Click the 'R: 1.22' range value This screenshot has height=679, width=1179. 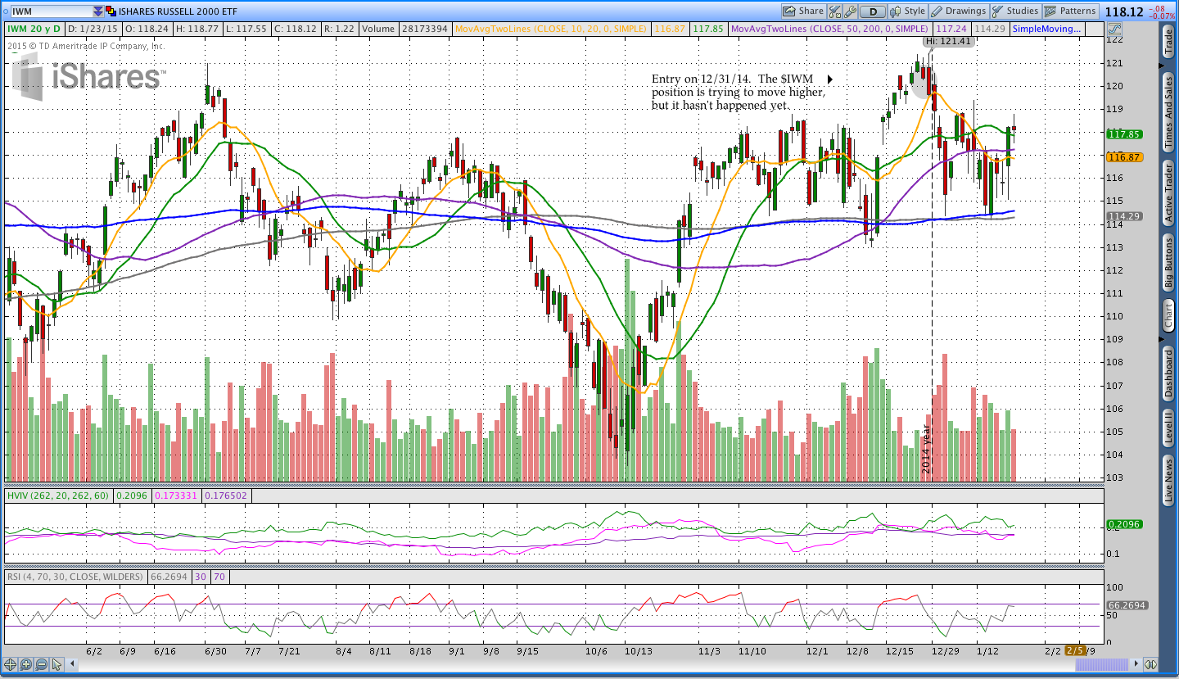(340, 29)
